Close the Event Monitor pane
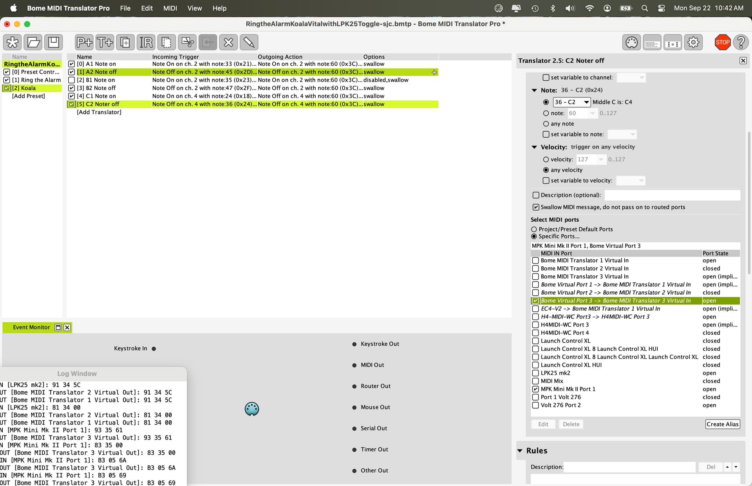The width and height of the screenshot is (752, 486). coord(67,327)
